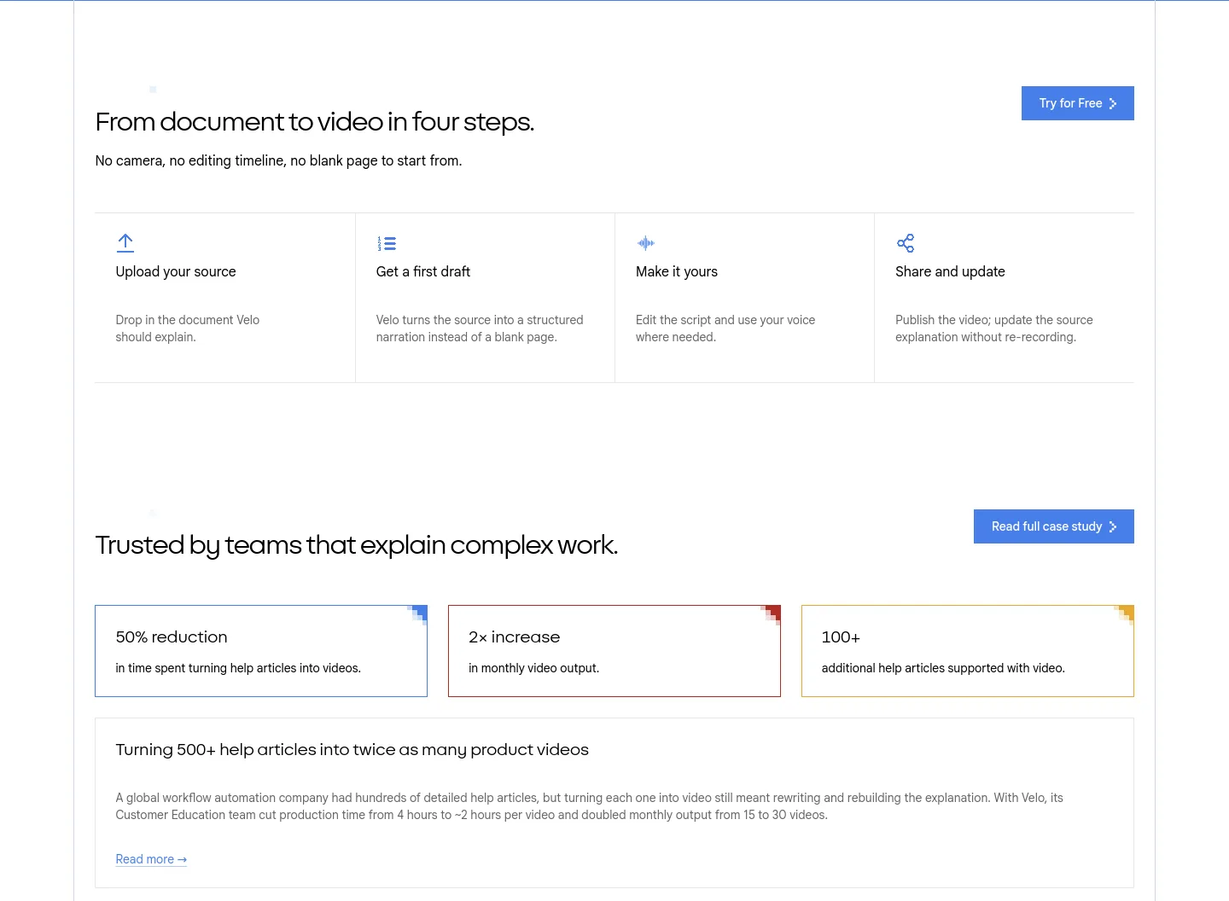Click the case study title Turning 500+ help articles
Screen dimensions: 1229x901
click(x=352, y=749)
